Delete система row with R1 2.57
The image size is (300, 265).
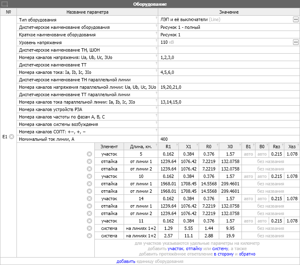pyautogui.click(x=89, y=236)
